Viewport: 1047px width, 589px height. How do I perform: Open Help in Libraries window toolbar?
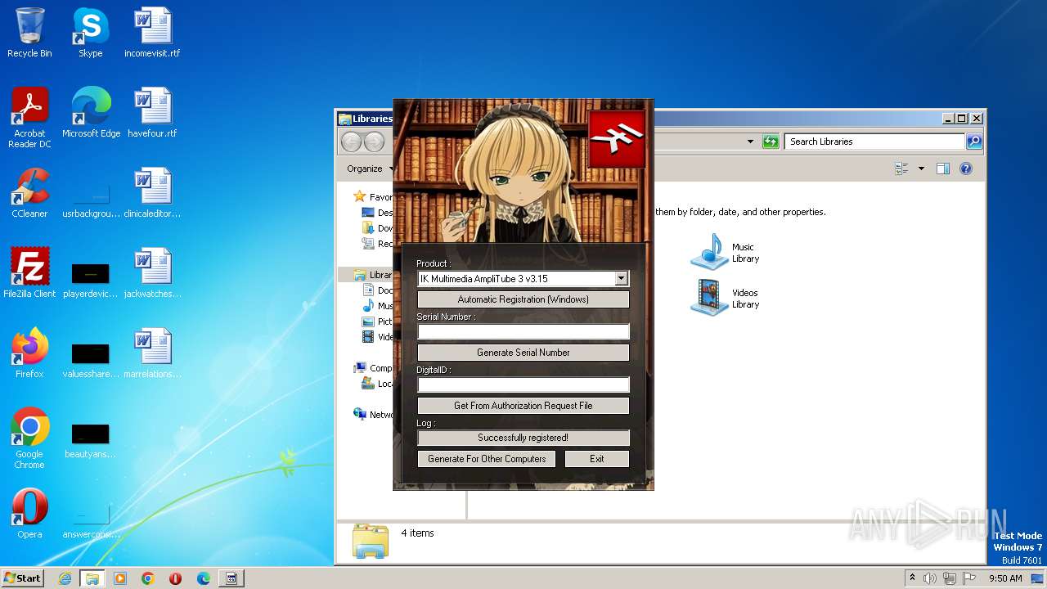click(965, 169)
